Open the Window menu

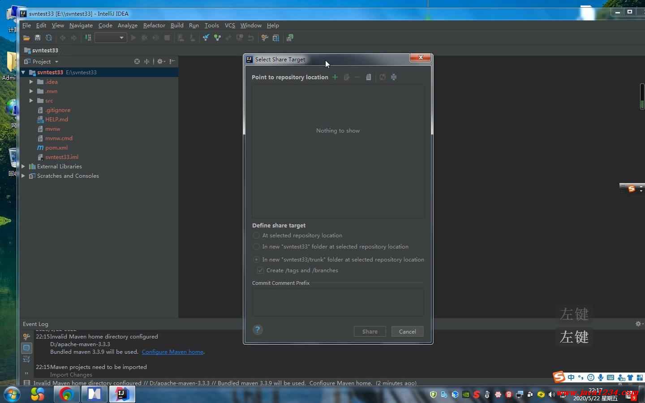[x=251, y=26]
